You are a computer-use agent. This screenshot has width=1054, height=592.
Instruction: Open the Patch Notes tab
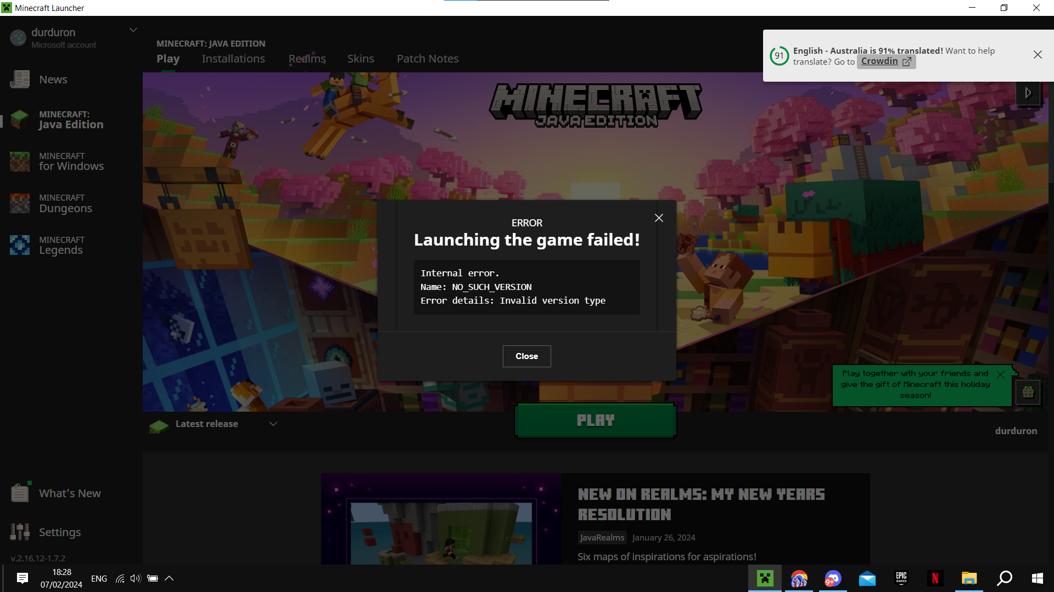[428, 59]
